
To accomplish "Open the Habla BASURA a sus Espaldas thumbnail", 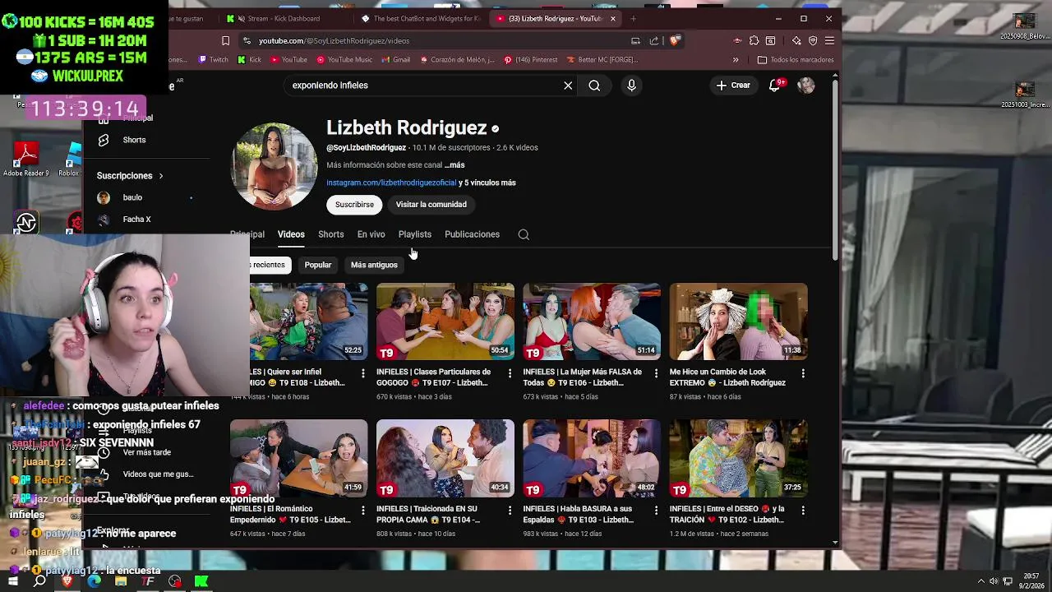I will pos(592,459).
